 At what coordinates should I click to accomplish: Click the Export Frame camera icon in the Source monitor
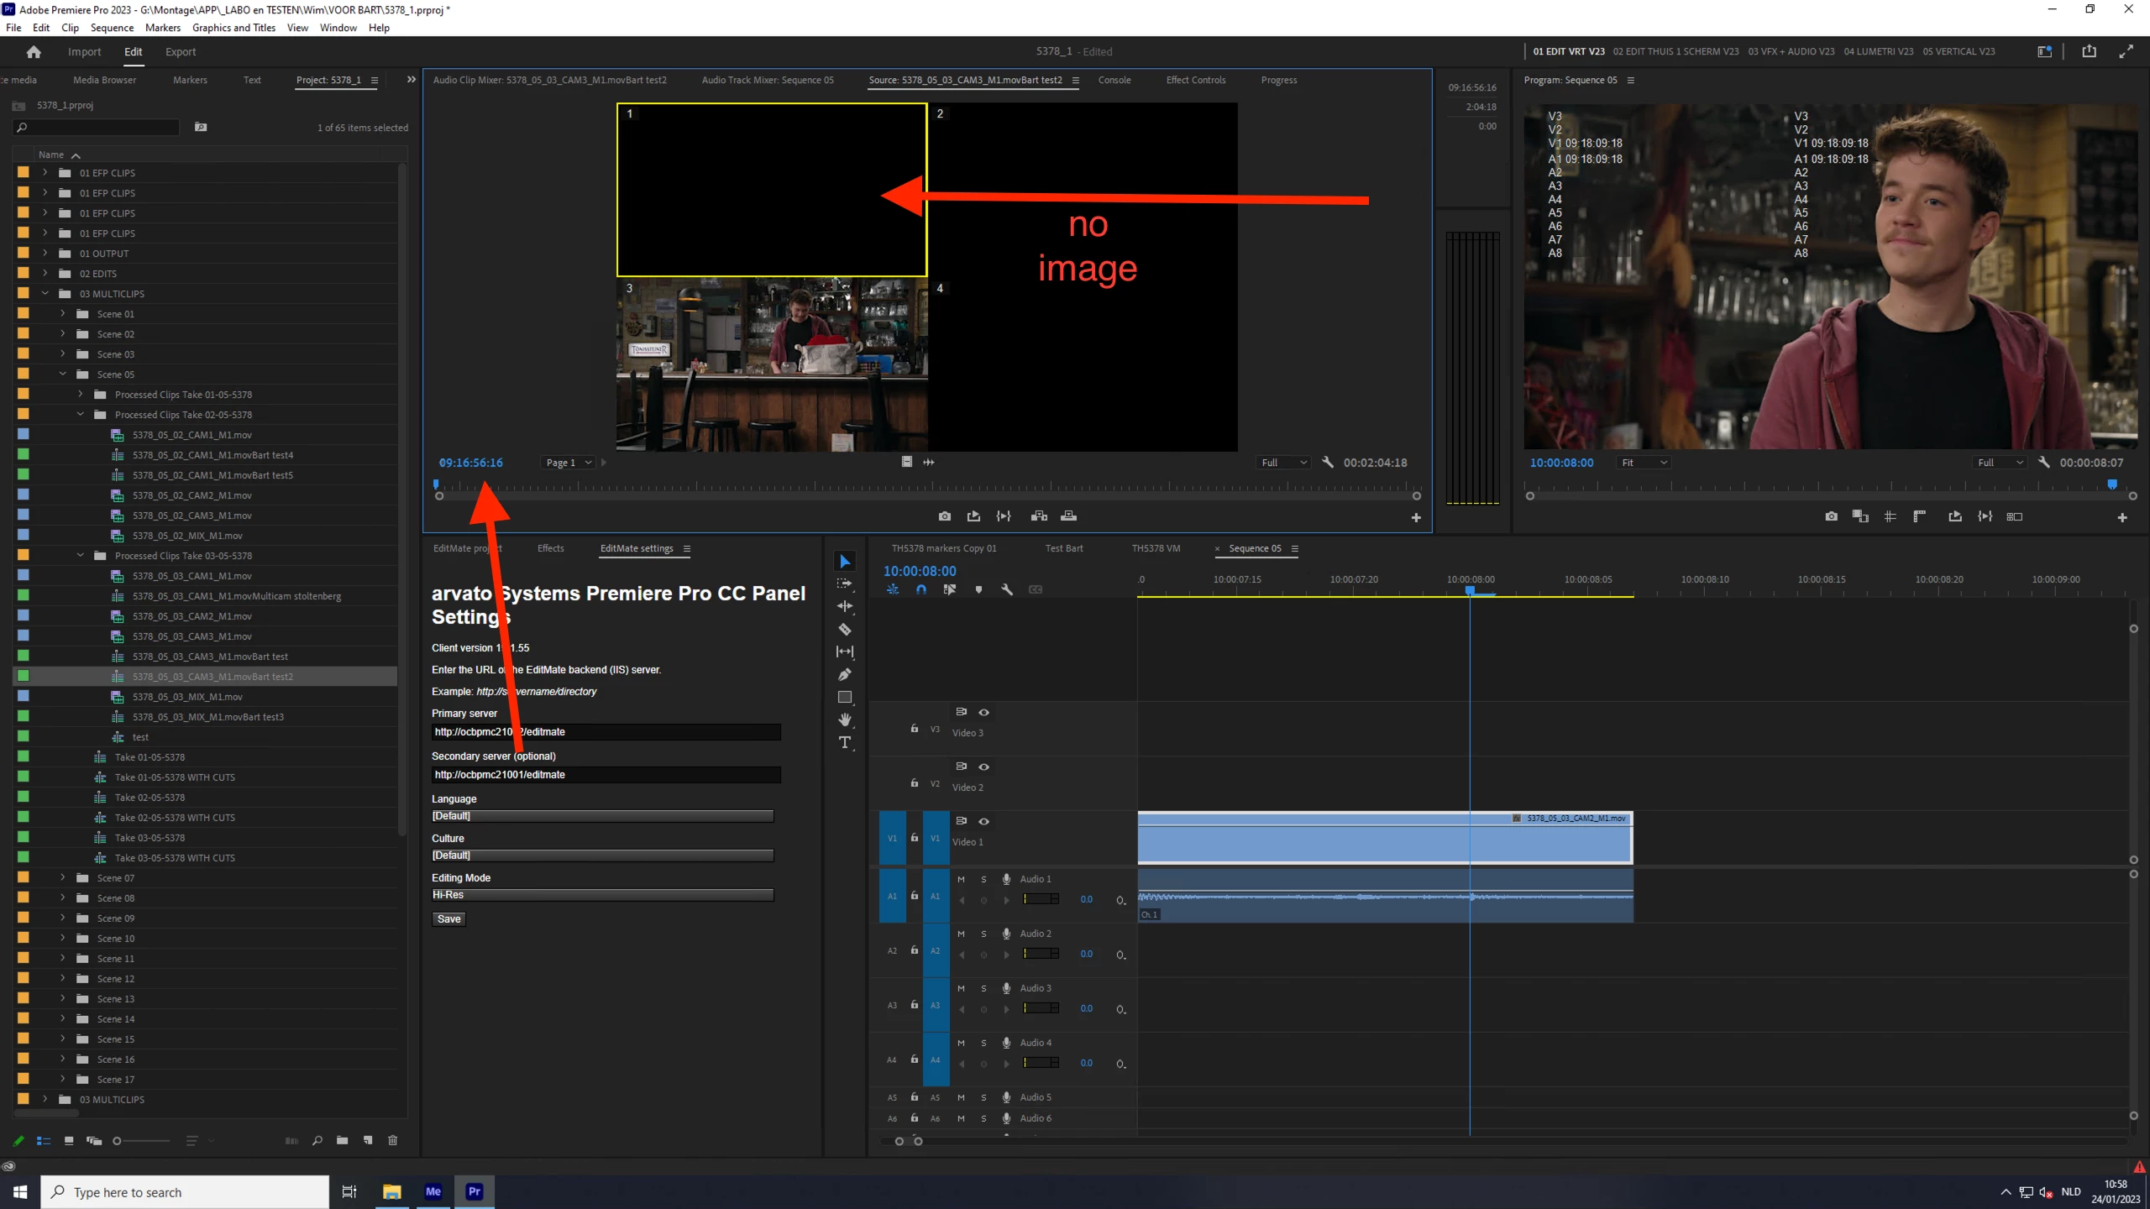click(x=945, y=516)
